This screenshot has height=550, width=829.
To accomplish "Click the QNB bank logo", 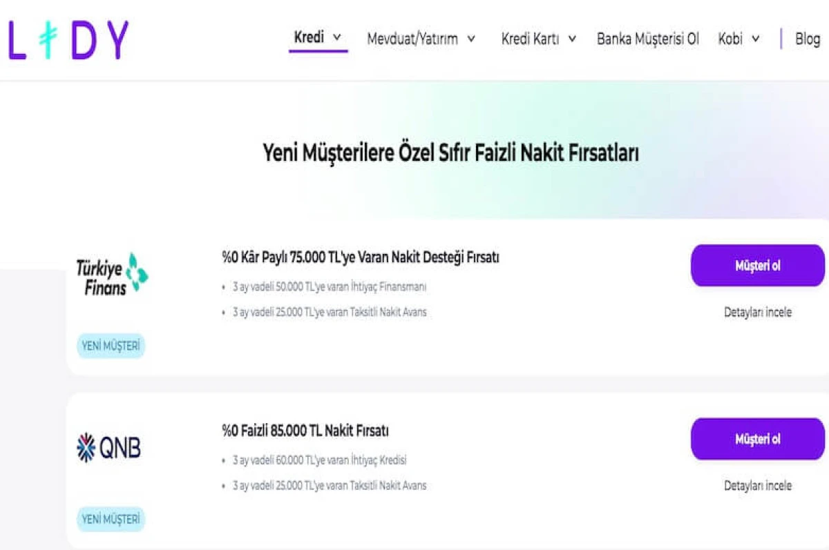I will click(109, 448).
